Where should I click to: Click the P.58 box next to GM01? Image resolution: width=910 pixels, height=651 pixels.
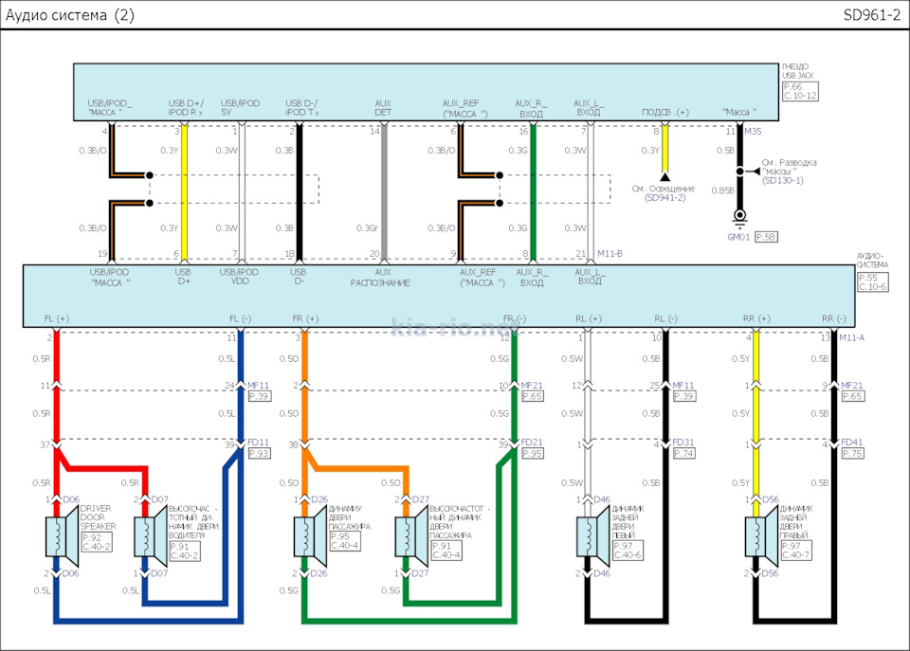tap(766, 237)
